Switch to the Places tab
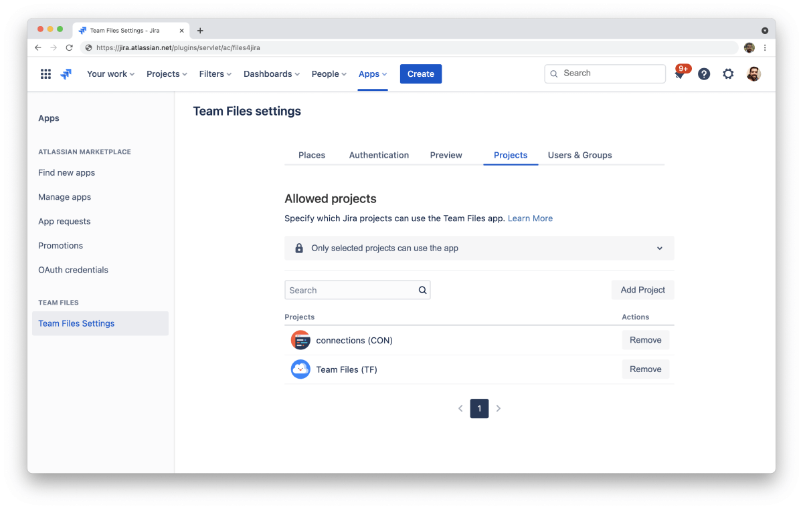This screenshot has width=803, height=509. point(312,155)
